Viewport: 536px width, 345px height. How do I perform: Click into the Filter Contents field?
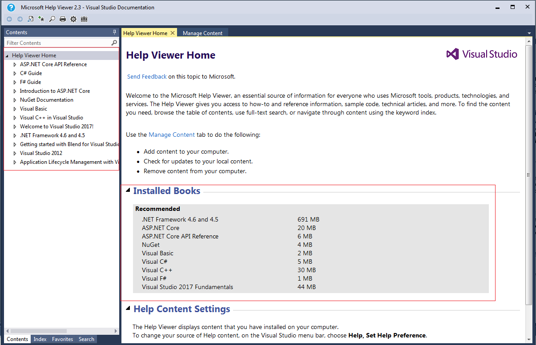[58, 43]
